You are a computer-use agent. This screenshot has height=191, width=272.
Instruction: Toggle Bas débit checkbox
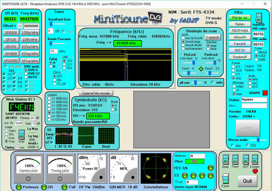coord(6,66)
